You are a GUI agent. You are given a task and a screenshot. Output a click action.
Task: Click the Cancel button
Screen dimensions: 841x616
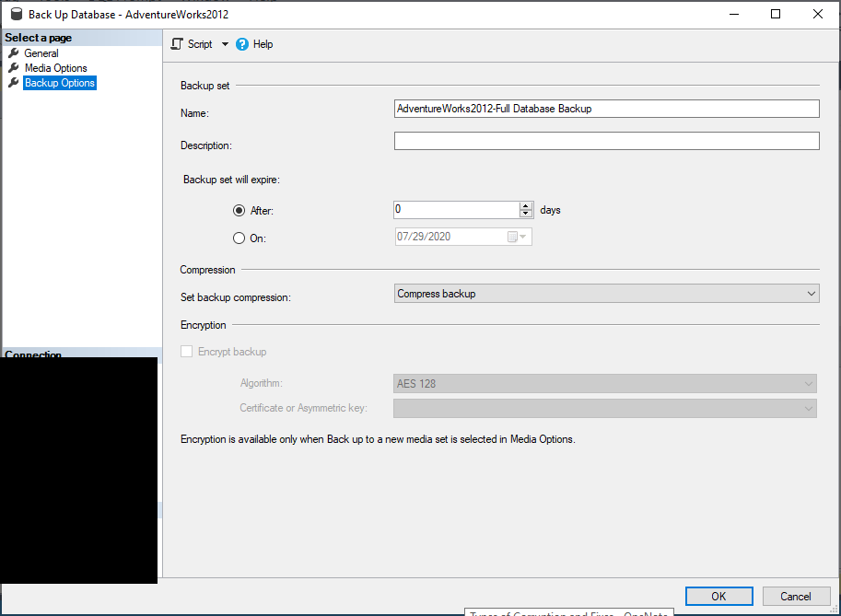click(796, 596)
